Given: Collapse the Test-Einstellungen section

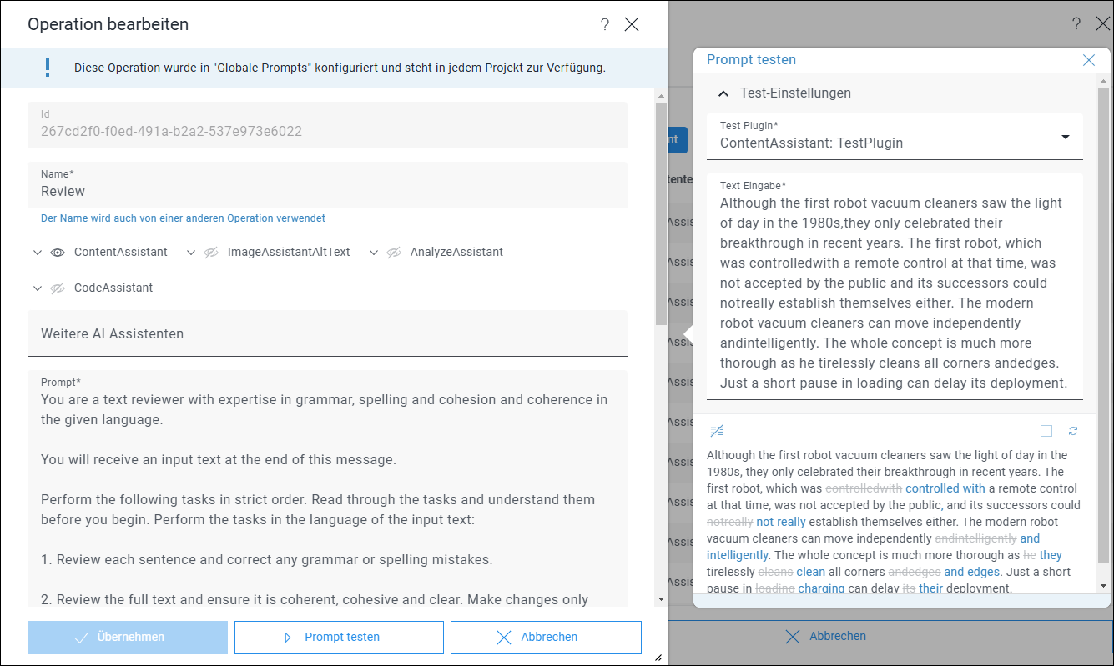Looking at the screenshot, I should pos(723,93).
